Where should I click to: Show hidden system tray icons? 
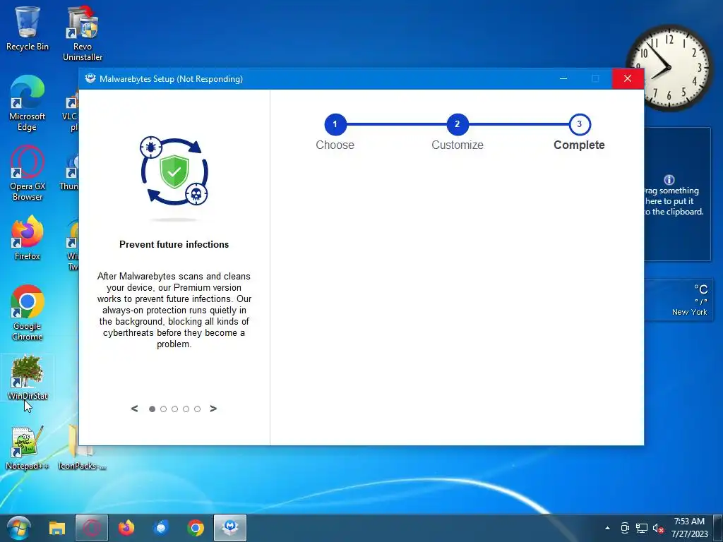pyautogui.click(x=607, y=528)
